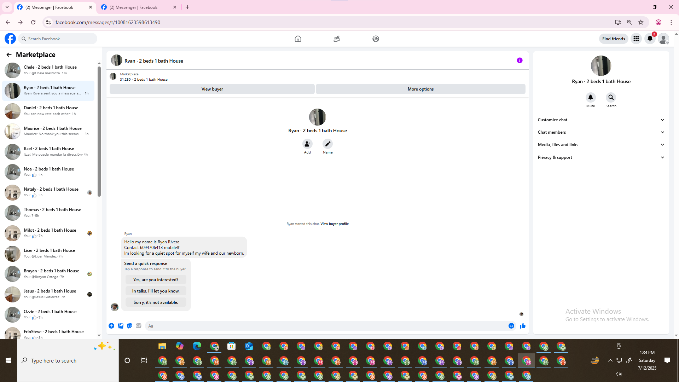Click the Add people icon

pos(307,144)
